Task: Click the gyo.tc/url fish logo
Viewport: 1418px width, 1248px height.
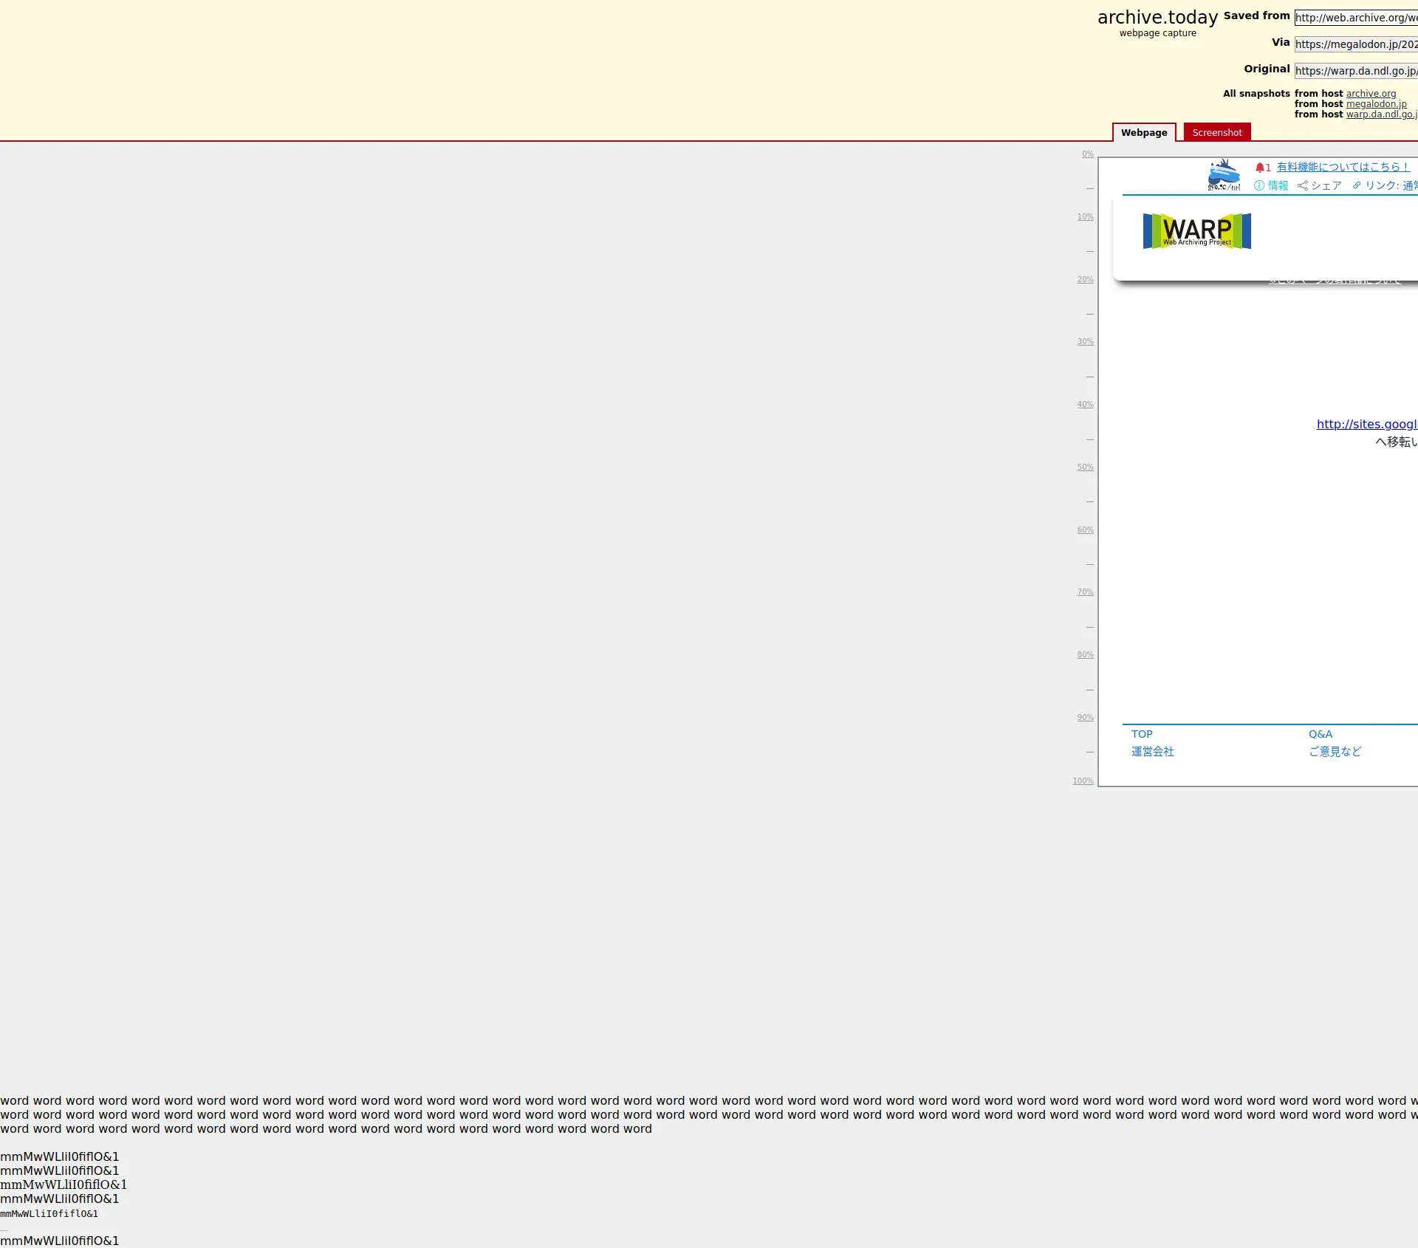Action: tap(1224, 175)
